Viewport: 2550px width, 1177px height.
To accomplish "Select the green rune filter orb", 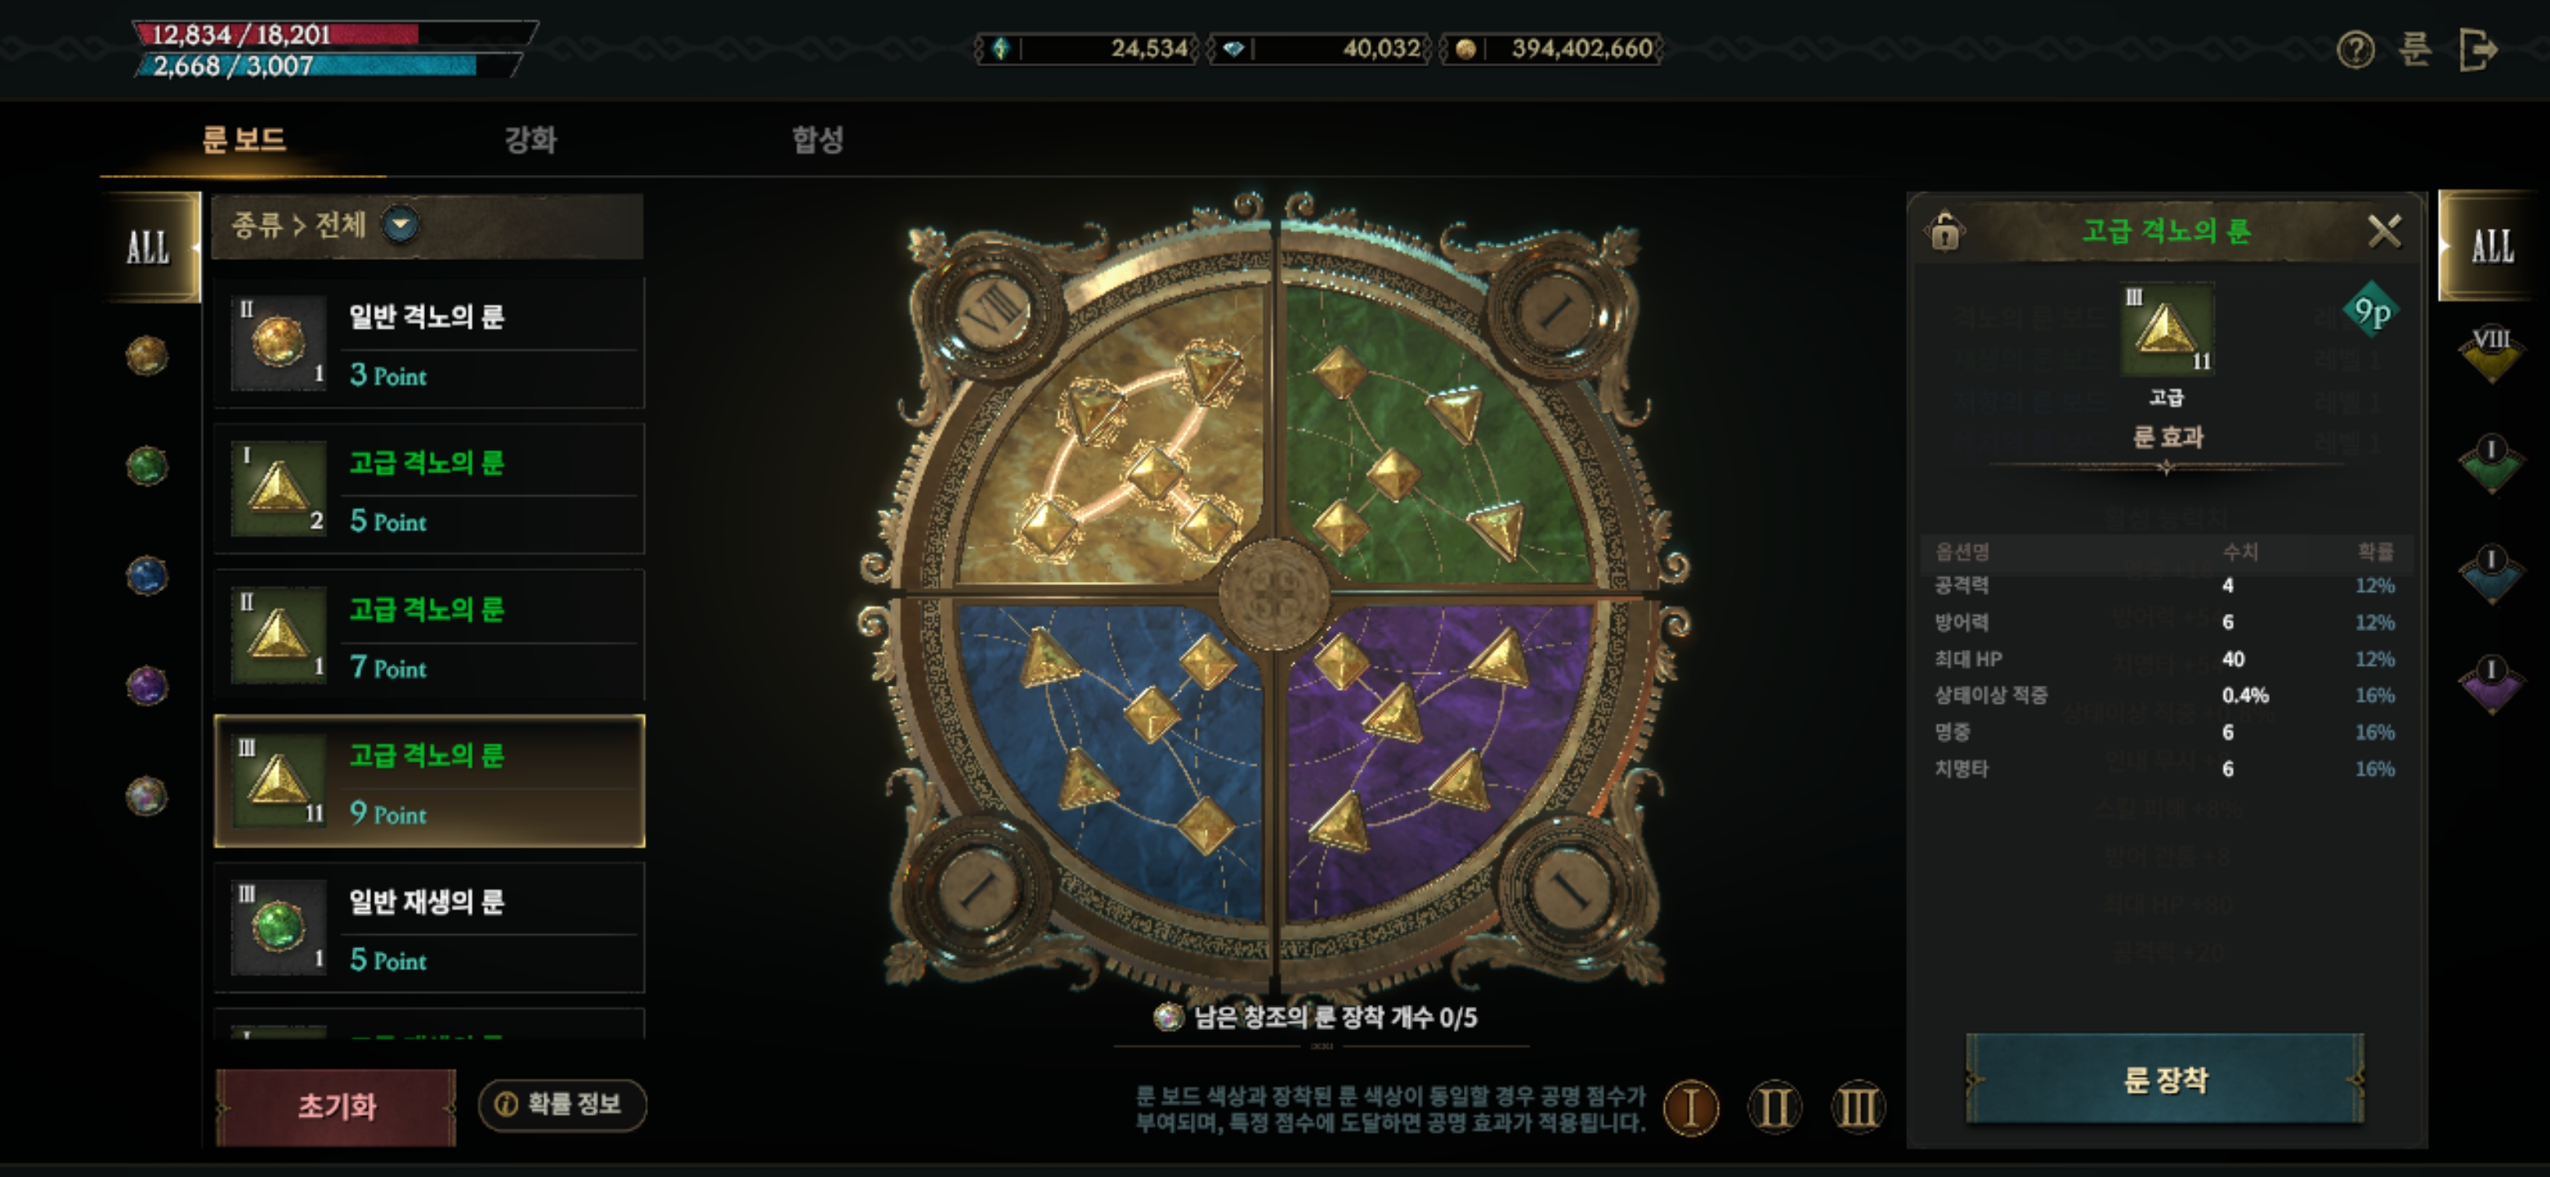I will point(146,465).
